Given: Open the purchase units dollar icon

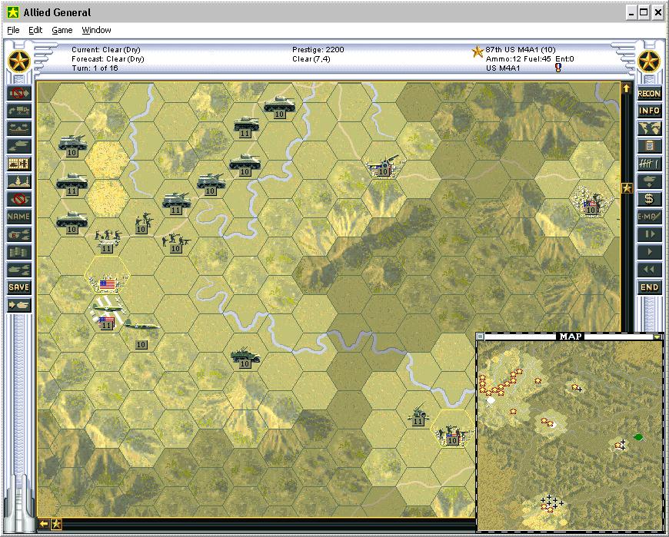Looking at the screenshot, I should tap(649, 199).
